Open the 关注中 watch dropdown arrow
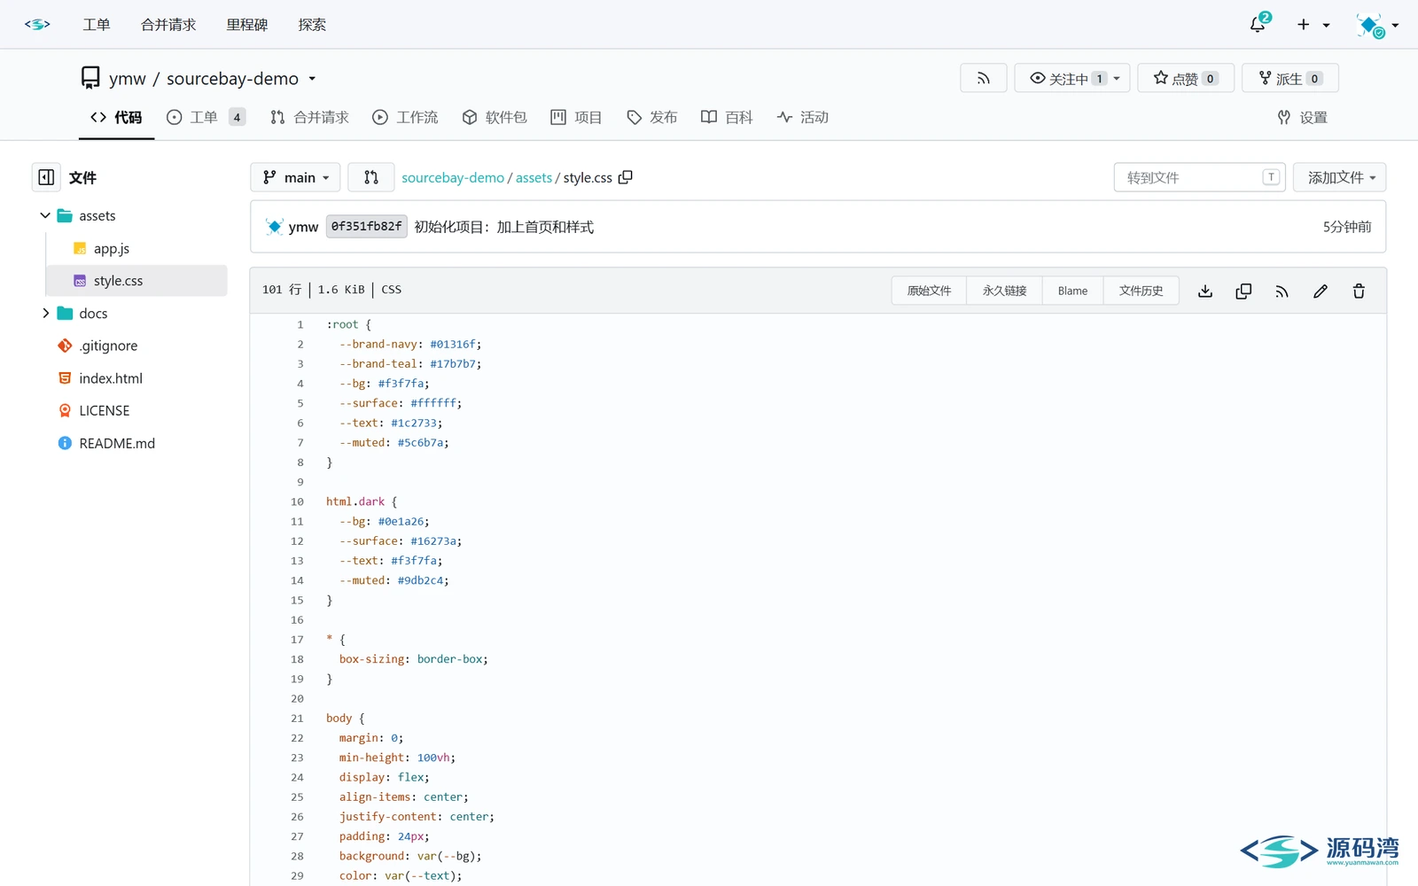 pos(1117,78)
